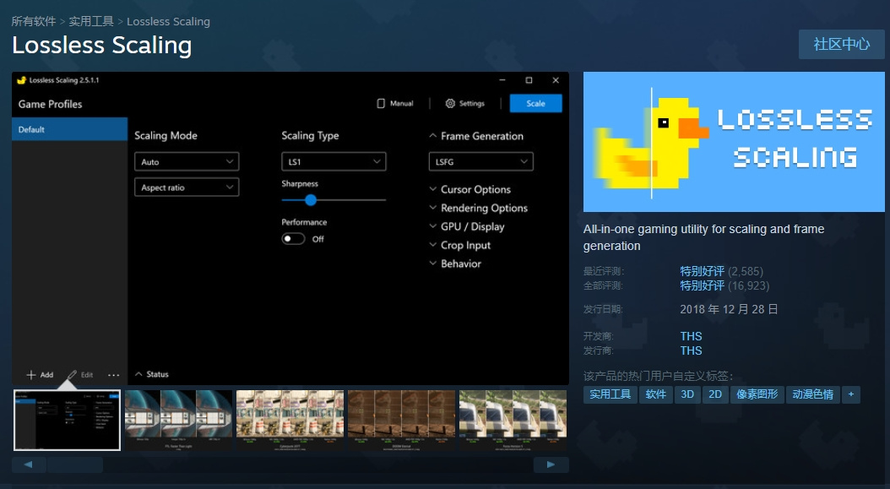
Task: Open Settings via the gear icon
Action: (x=450, y=103)
